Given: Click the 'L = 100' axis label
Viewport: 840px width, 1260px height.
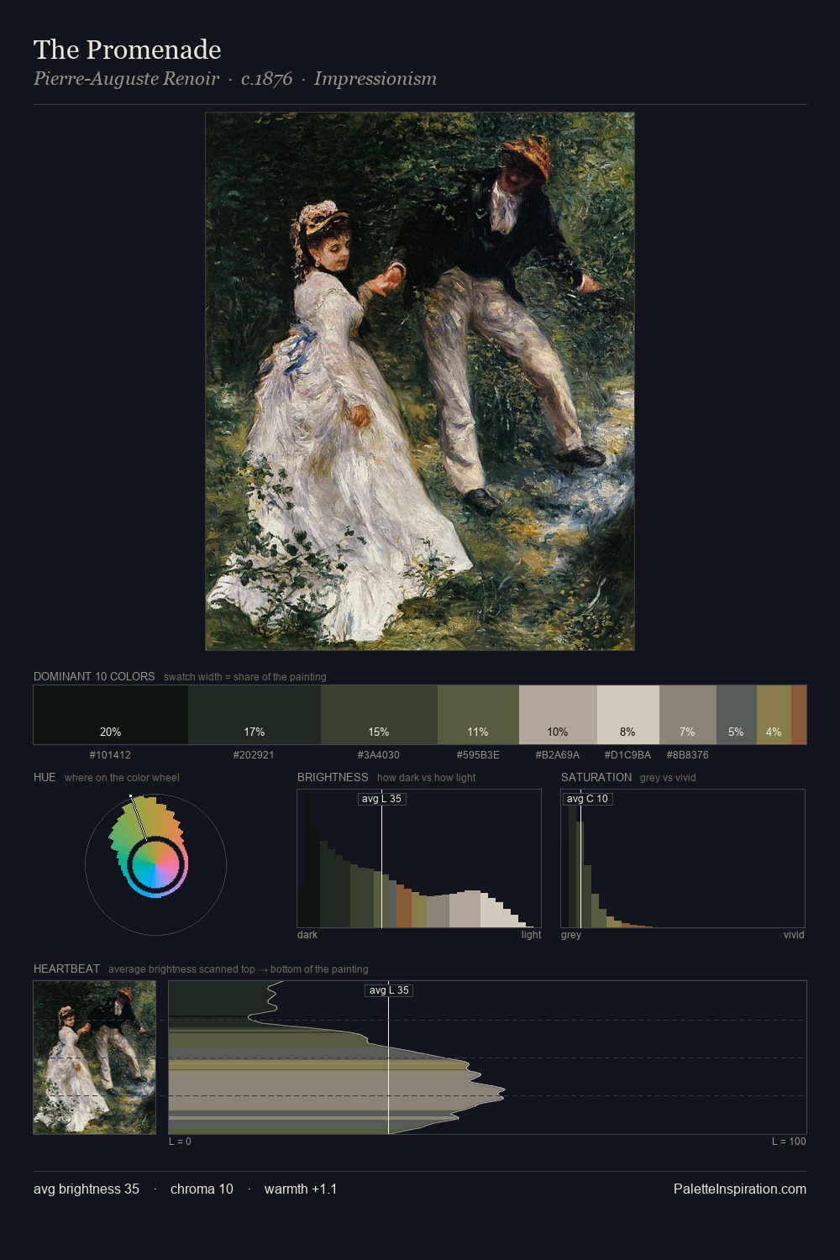Looking at the screenshot, I should pyautogui.click(x=789, y=1142).
